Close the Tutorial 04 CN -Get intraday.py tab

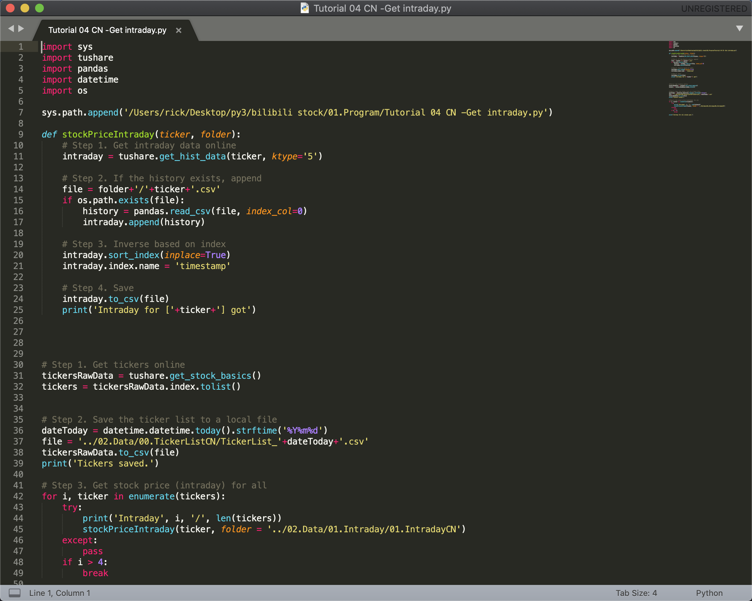pyautogui.click(x=179, y=30)
